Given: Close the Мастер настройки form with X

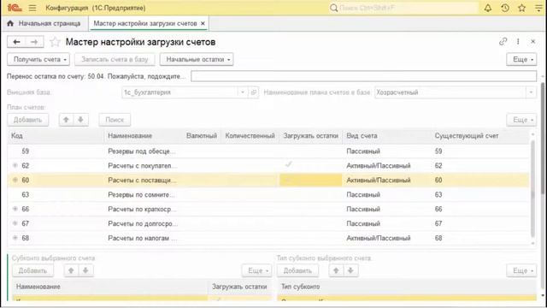Looking at the screenshot, I should click(533, 42).
